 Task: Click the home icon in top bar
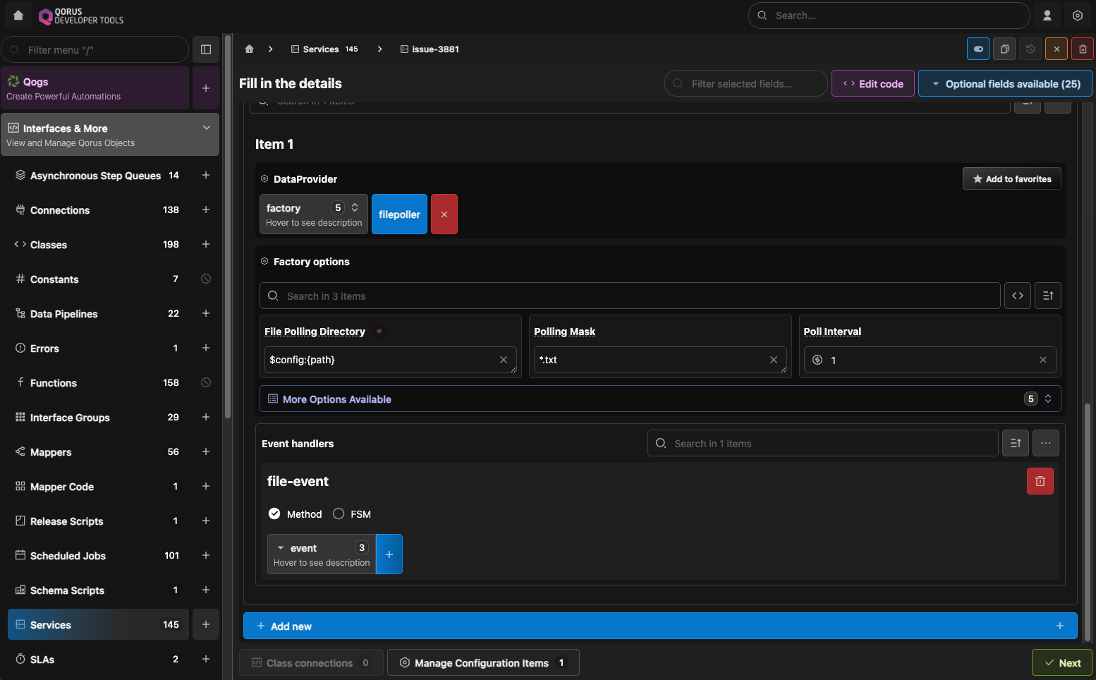18,16
